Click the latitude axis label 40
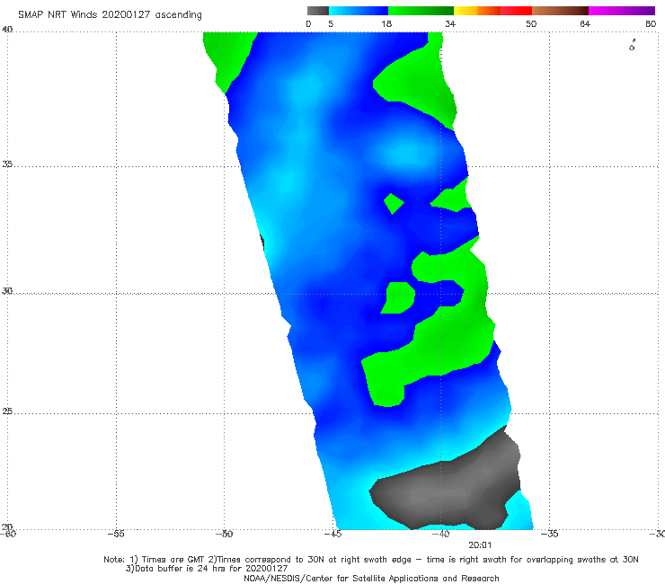This screenshot has width=665, height=584. pyautogui.click(x=7, y=30)
